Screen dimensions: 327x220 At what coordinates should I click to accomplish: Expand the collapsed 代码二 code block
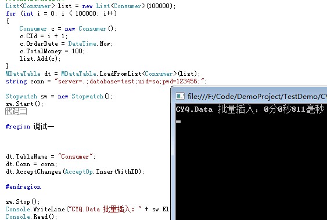pos(16,111)
